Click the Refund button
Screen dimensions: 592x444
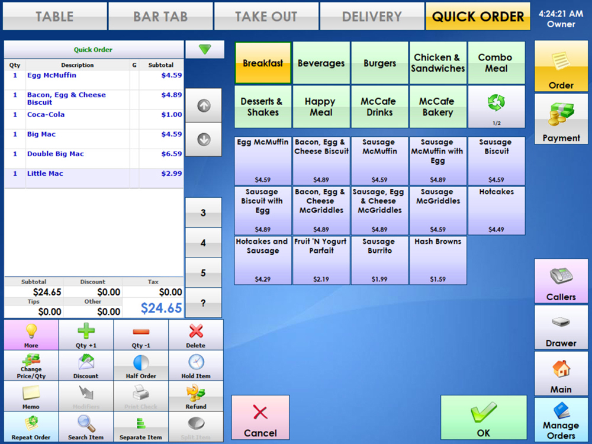[x=195, y=396]
